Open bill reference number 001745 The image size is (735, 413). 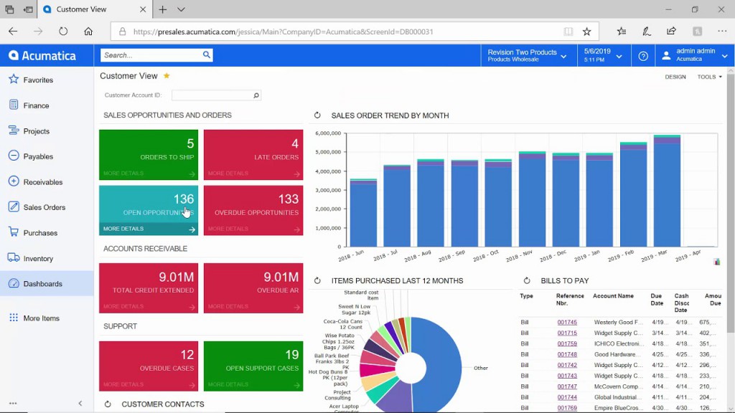tap(567, 323)
